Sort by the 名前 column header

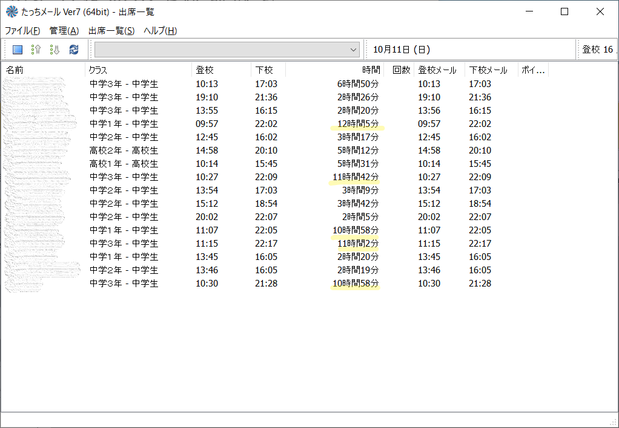42,70
